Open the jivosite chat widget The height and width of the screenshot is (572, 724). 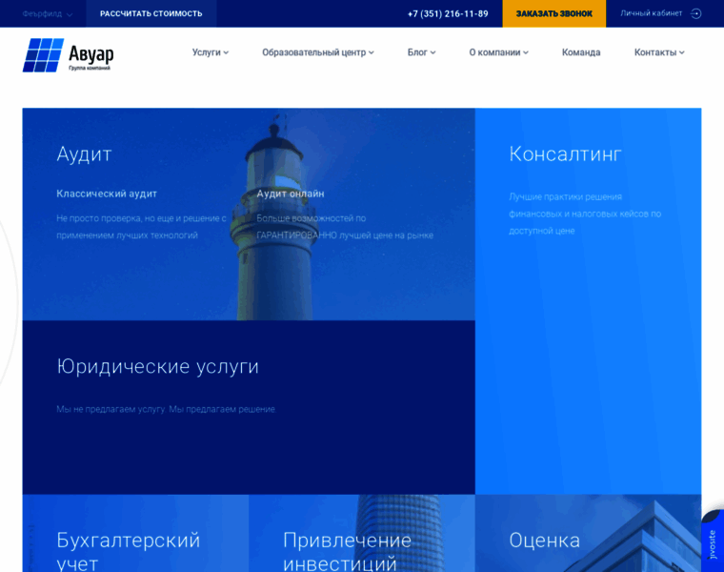tap(713, 541)
